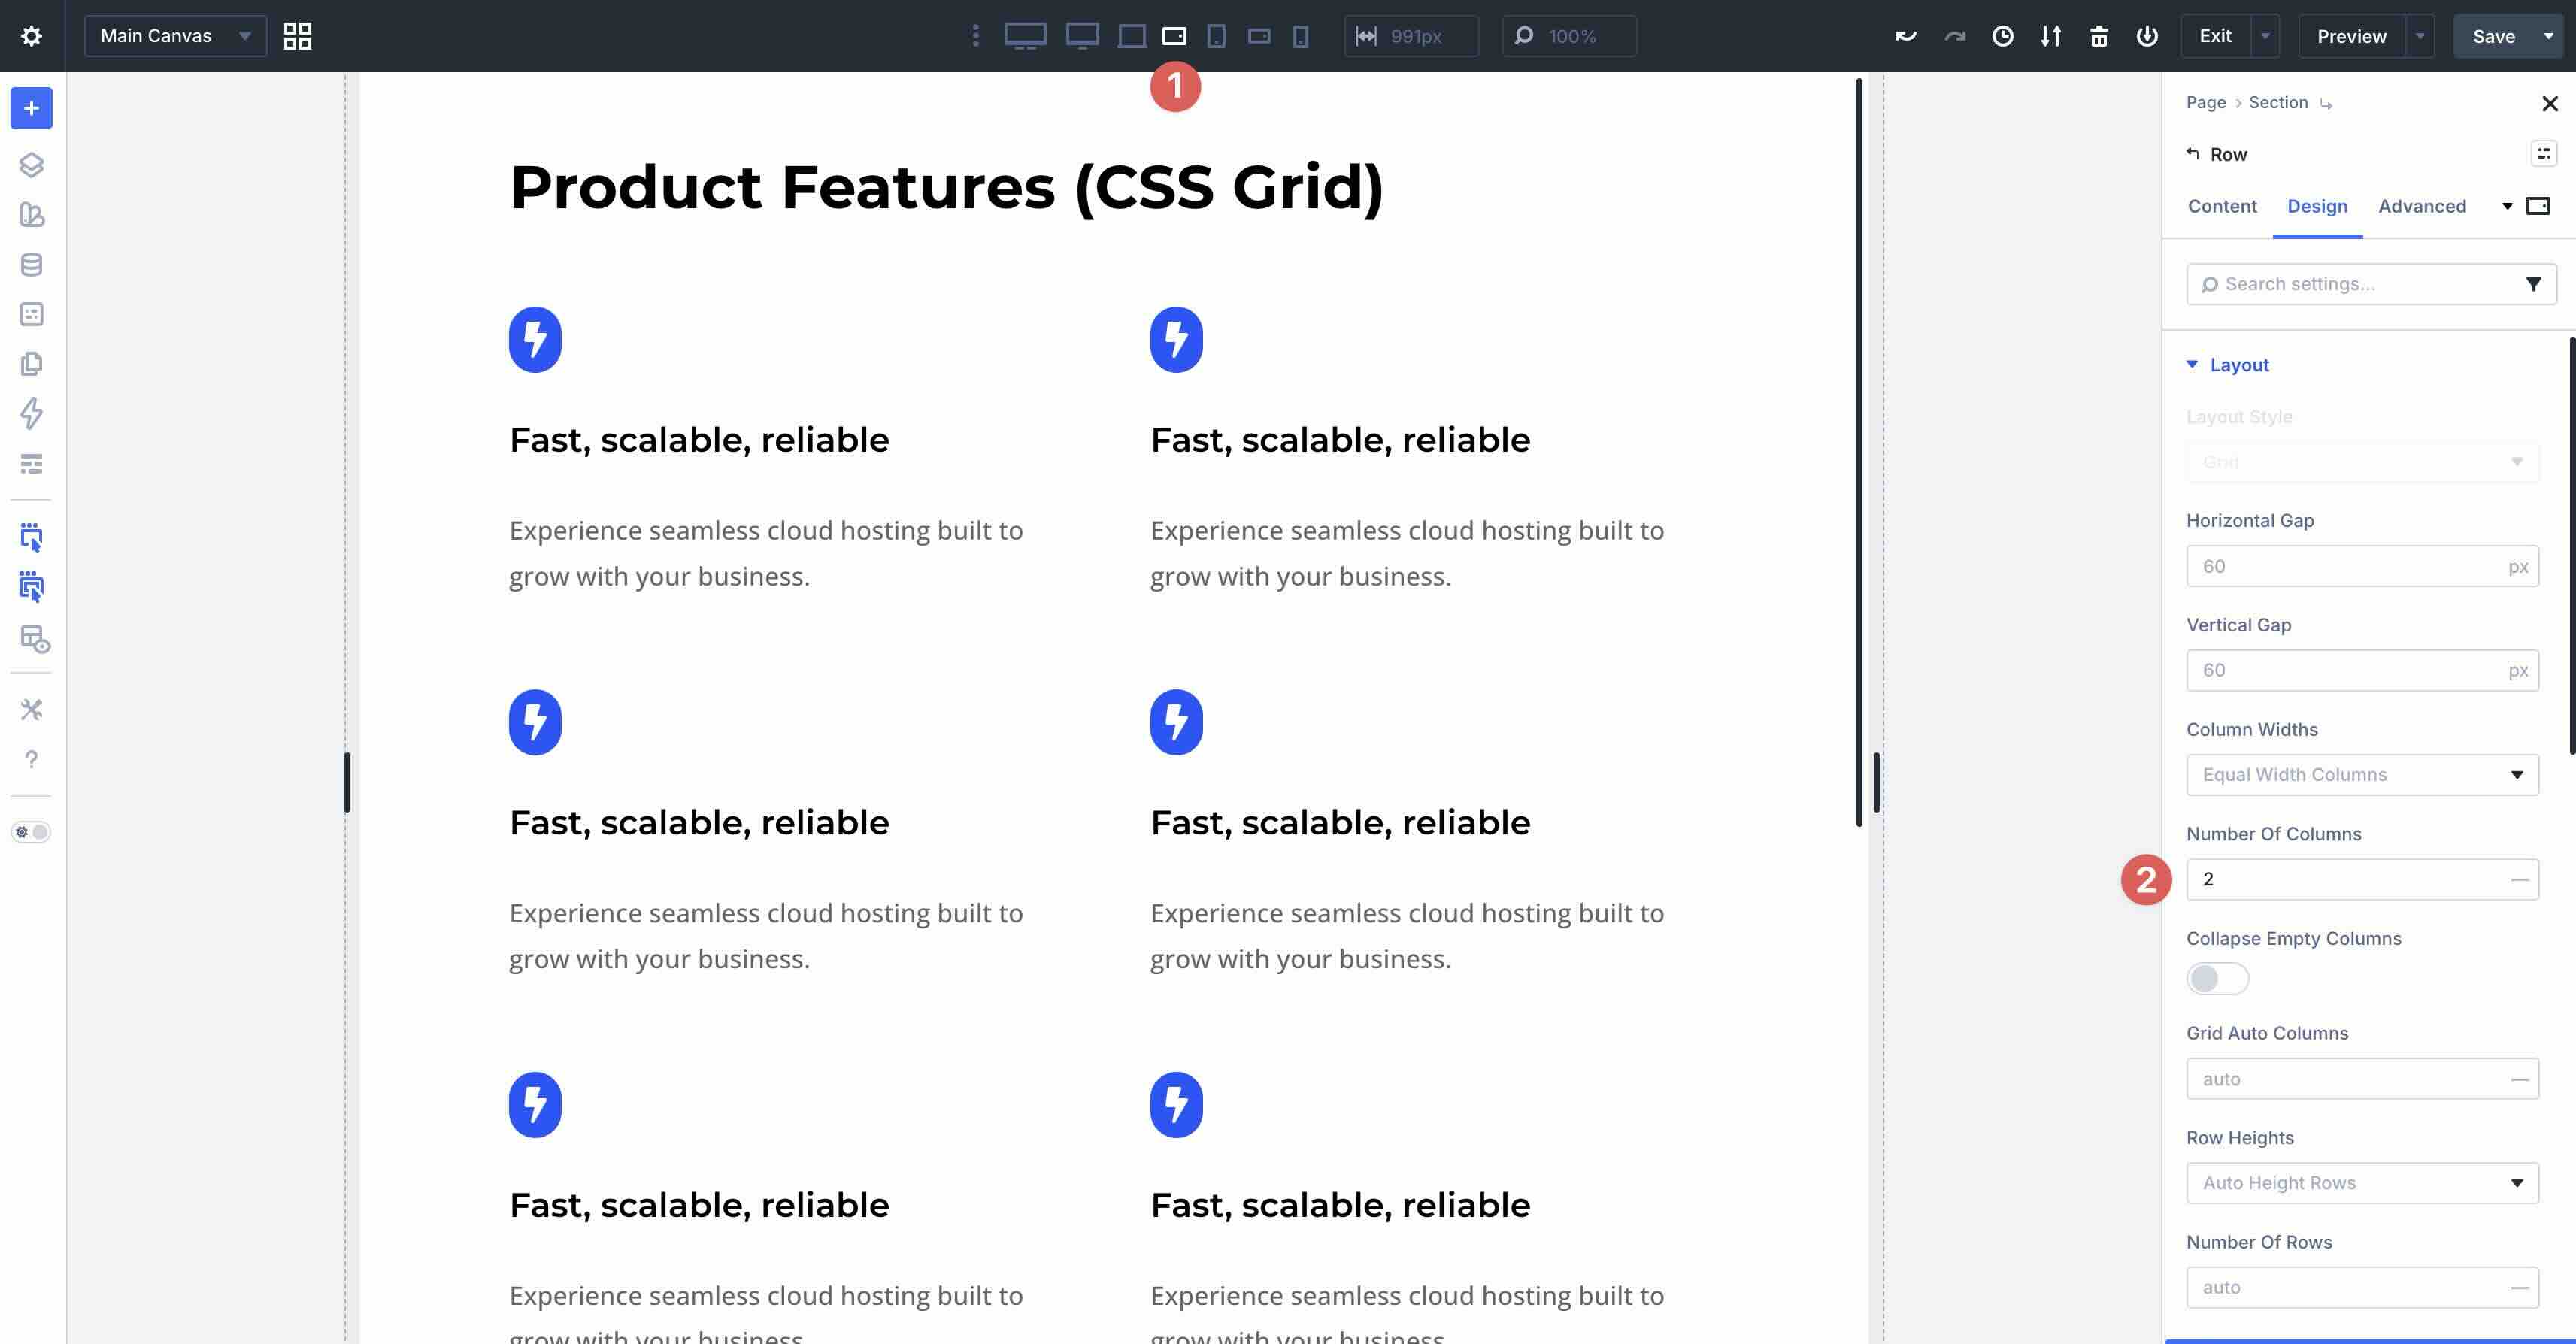Click the Preview button
Screen dimensions: 2576x1344
click(x=2351, y=36)
